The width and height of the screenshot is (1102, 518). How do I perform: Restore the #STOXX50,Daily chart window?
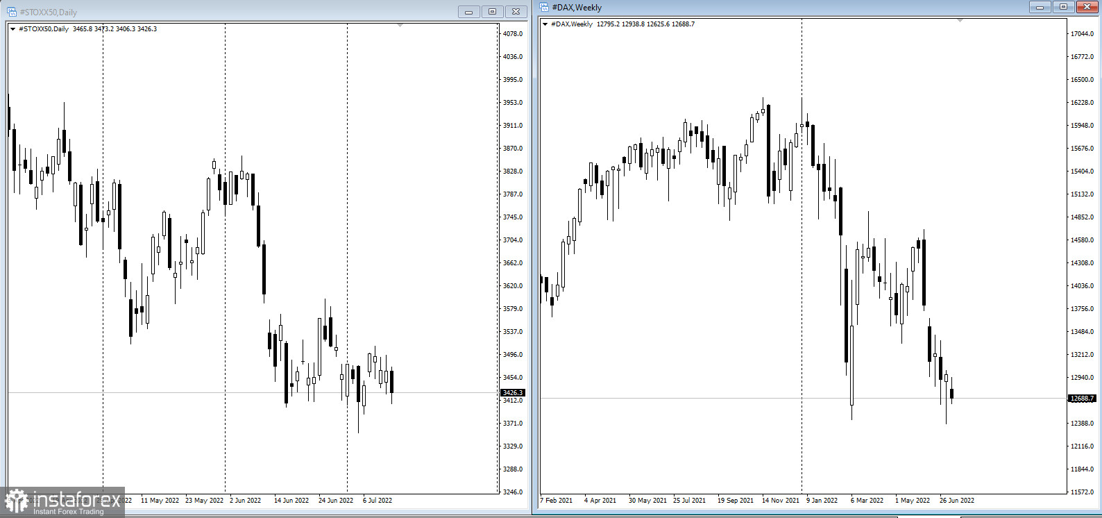click(x=492, y=12)
